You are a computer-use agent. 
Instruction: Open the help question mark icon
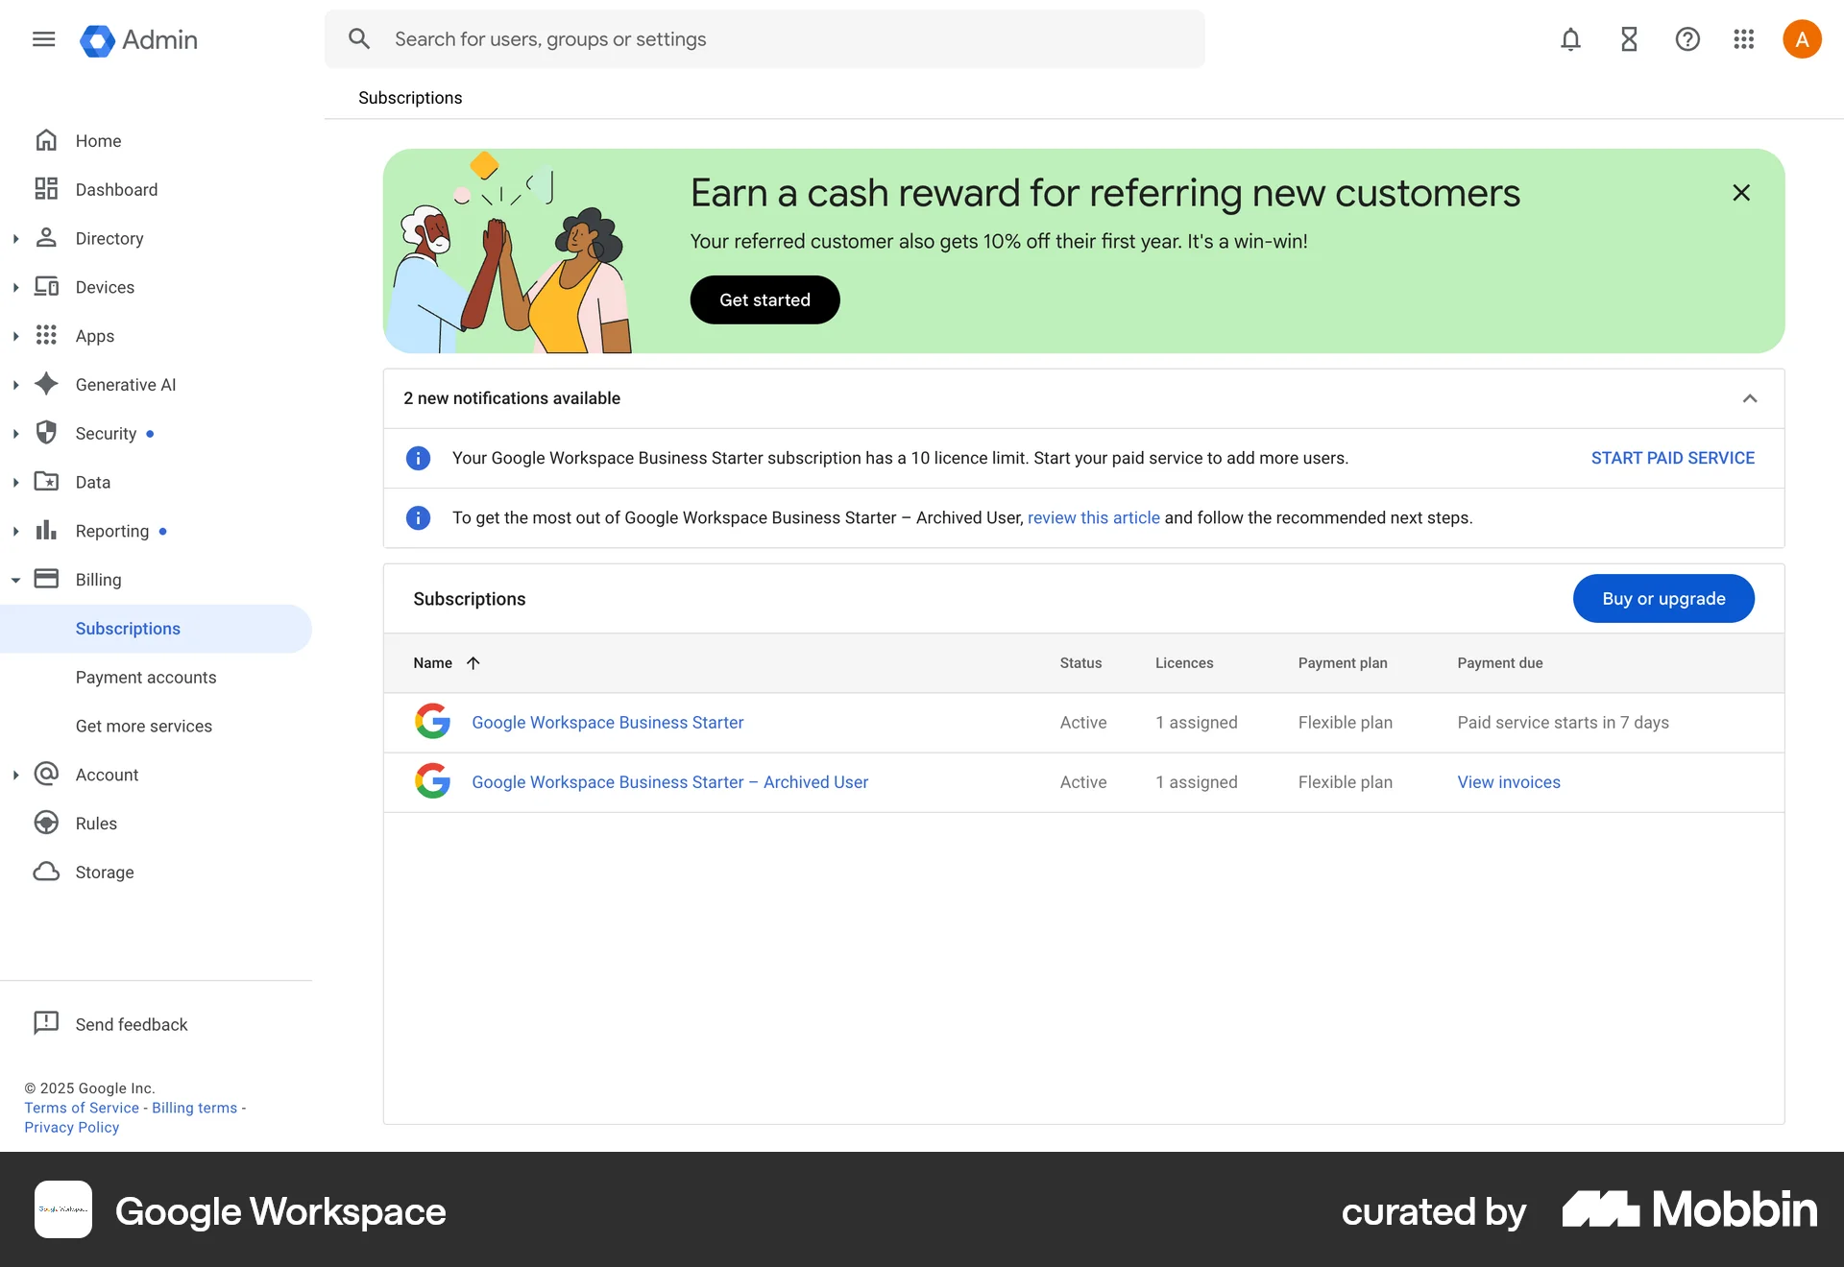(1686, 39)
